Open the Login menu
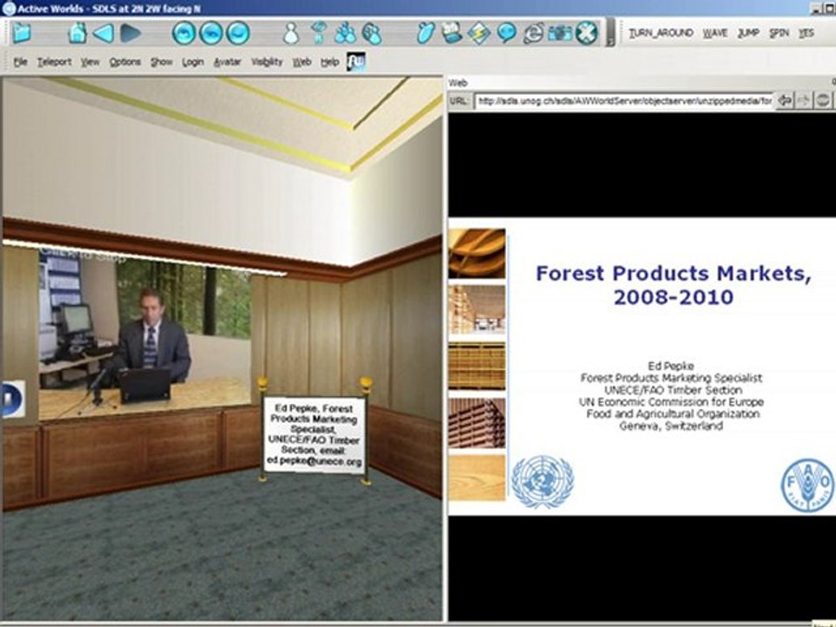836x627 pixels. click(x=192, y=63)
